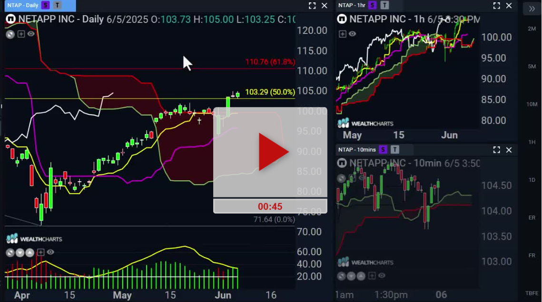Screen dimensions: 542x302
Task: Click WealthCharts logo on 1h chart
Action: coord(365,123)
